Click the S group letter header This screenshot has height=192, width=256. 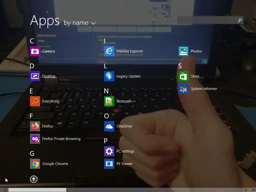click(180, 66)
